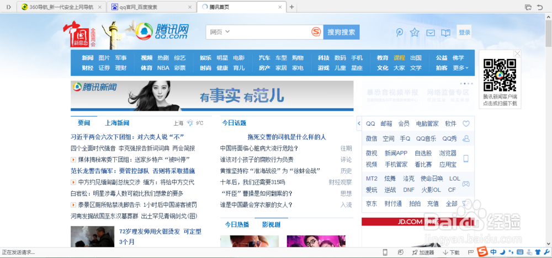Open the 科技 navigation link
This screenshot has height=258, width=552.
coord(323,58)
